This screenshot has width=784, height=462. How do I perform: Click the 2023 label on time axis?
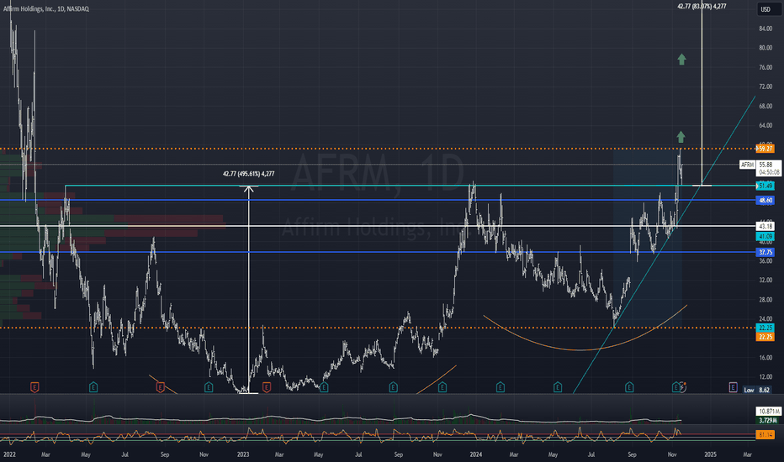point(243,454)
